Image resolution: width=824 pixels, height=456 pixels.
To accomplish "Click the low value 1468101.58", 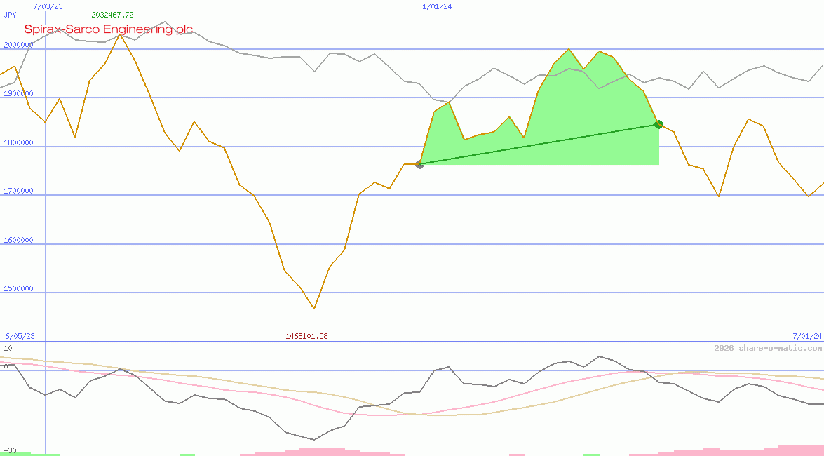I will point(306,336).
